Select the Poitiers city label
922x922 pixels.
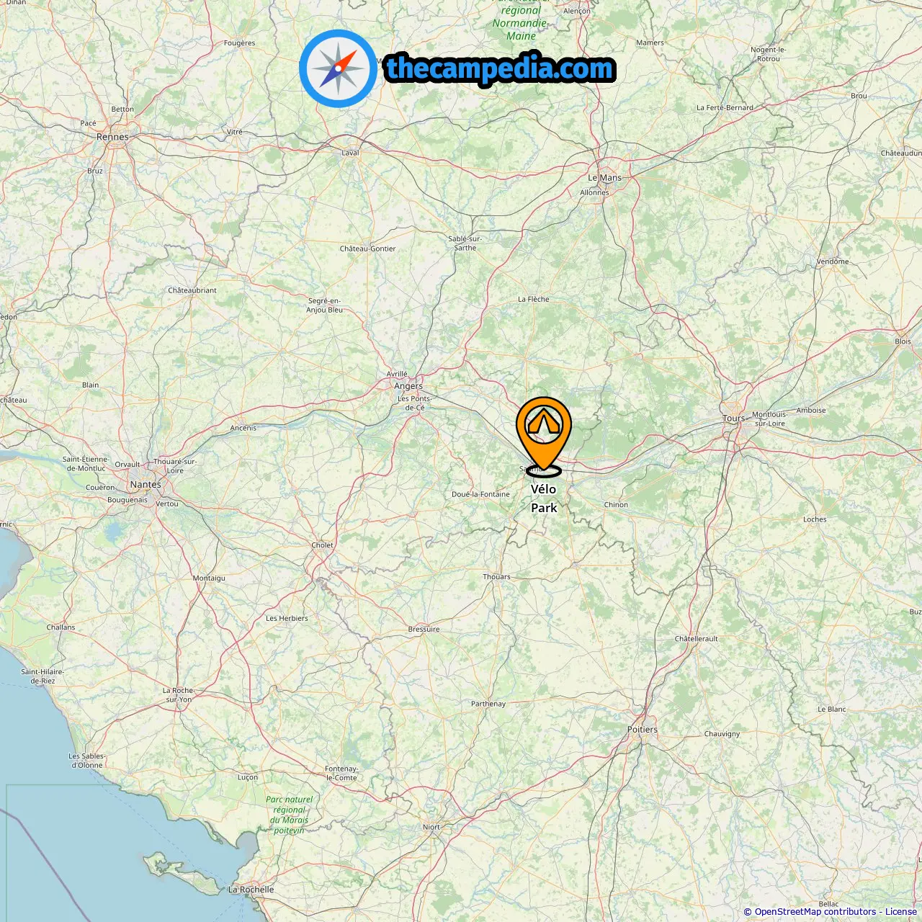pyautogui.click(x=643, y=729)
